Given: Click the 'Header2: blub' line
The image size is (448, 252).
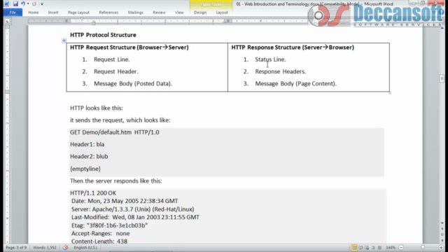Looking at the screenshot, I should 89,157.
